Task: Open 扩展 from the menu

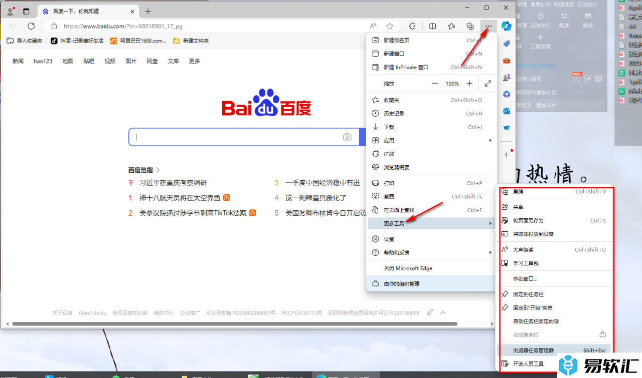Action: (x=431, y=154)
